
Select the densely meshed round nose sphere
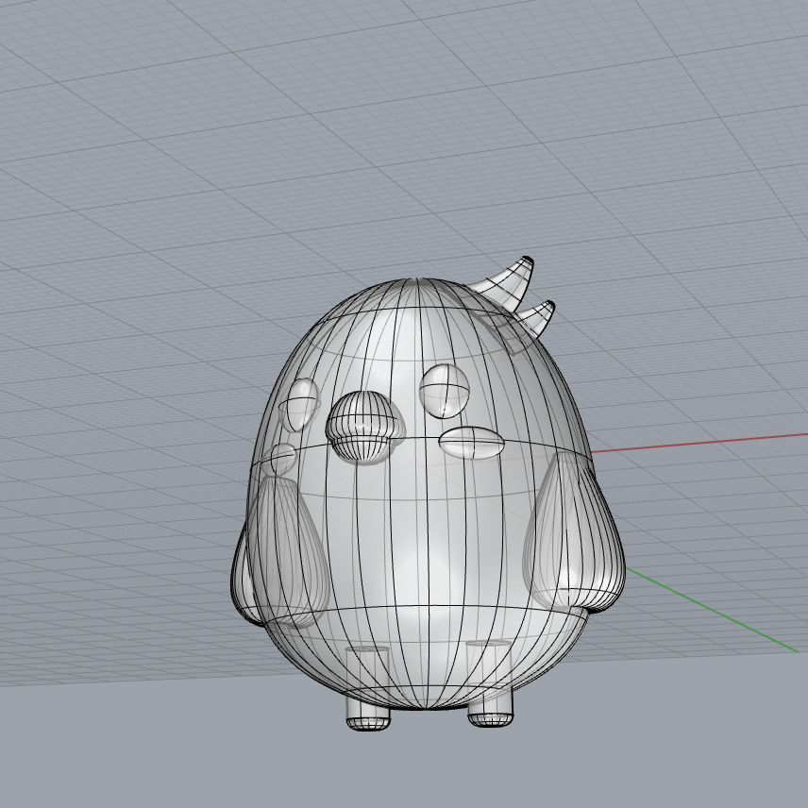pyautogui.click(x=365, y=426)
